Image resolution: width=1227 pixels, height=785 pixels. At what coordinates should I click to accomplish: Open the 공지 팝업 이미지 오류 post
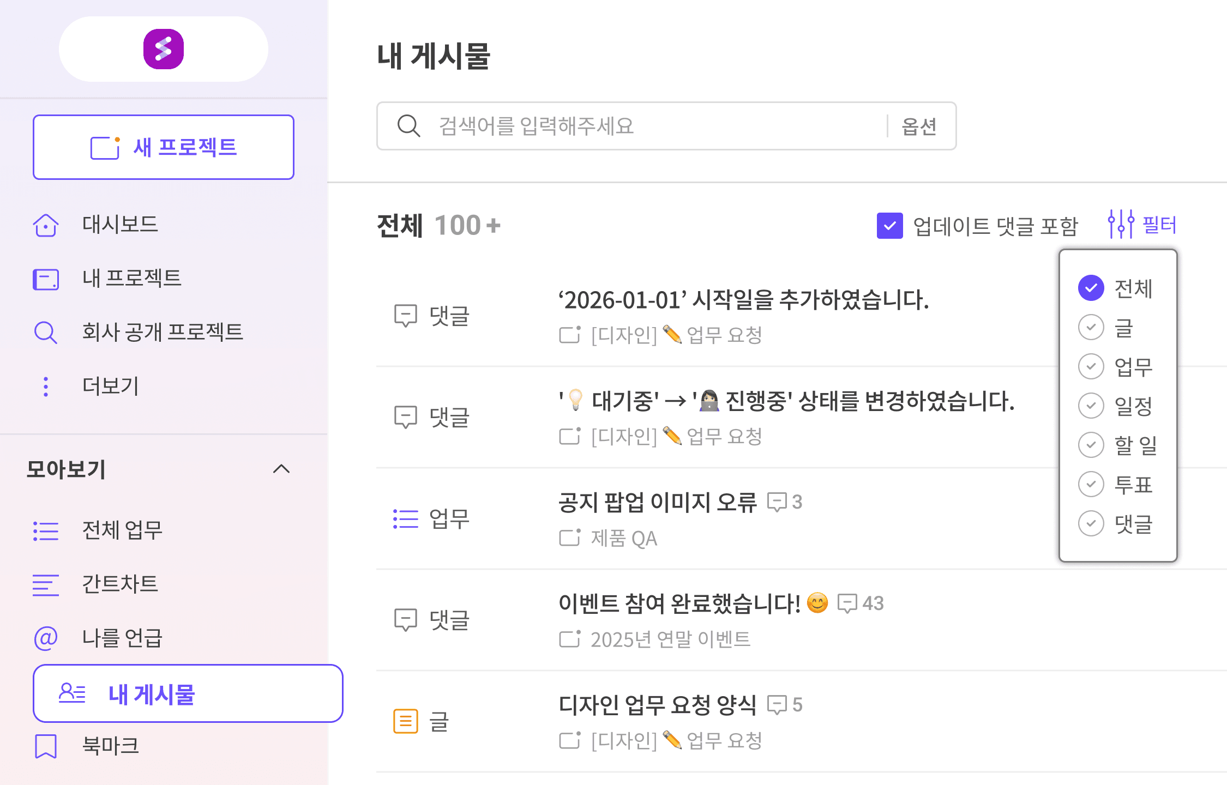pos(657,502)
